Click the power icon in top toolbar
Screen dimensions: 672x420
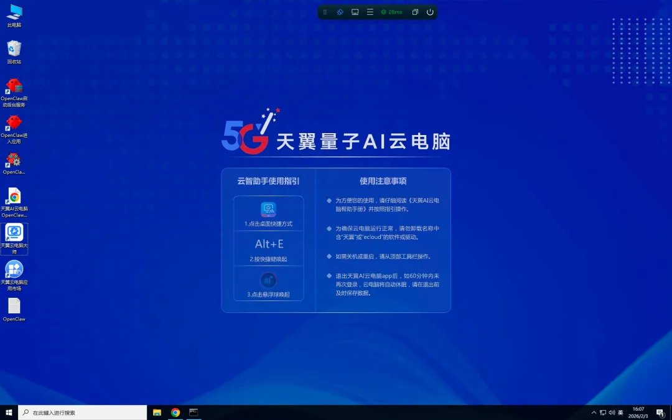pyautogui.click(x=431, y=12)
